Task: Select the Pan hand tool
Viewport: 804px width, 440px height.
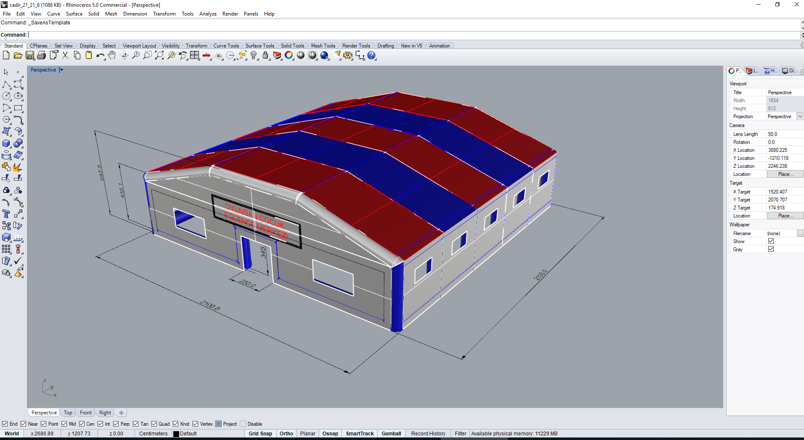Action: tap(112, 56)
